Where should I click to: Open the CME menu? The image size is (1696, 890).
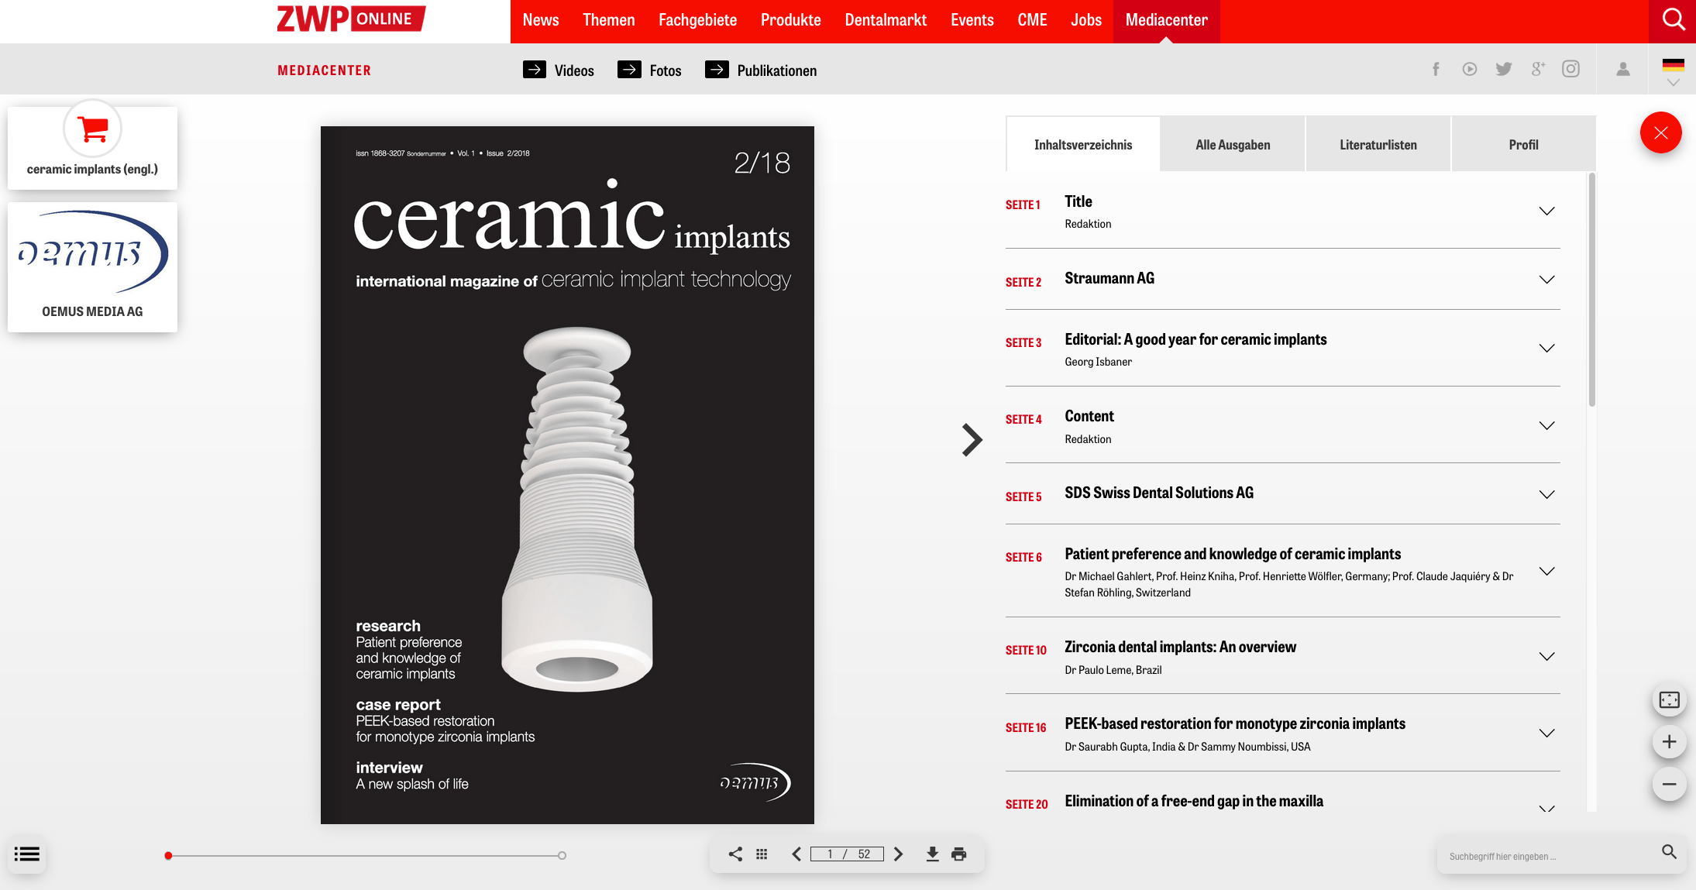tap(1032, 20)
